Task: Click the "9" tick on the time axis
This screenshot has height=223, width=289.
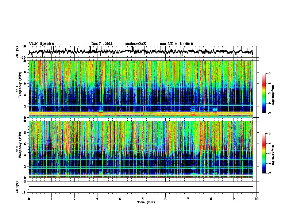Action: pyautogui.click(x=234, y=199)
